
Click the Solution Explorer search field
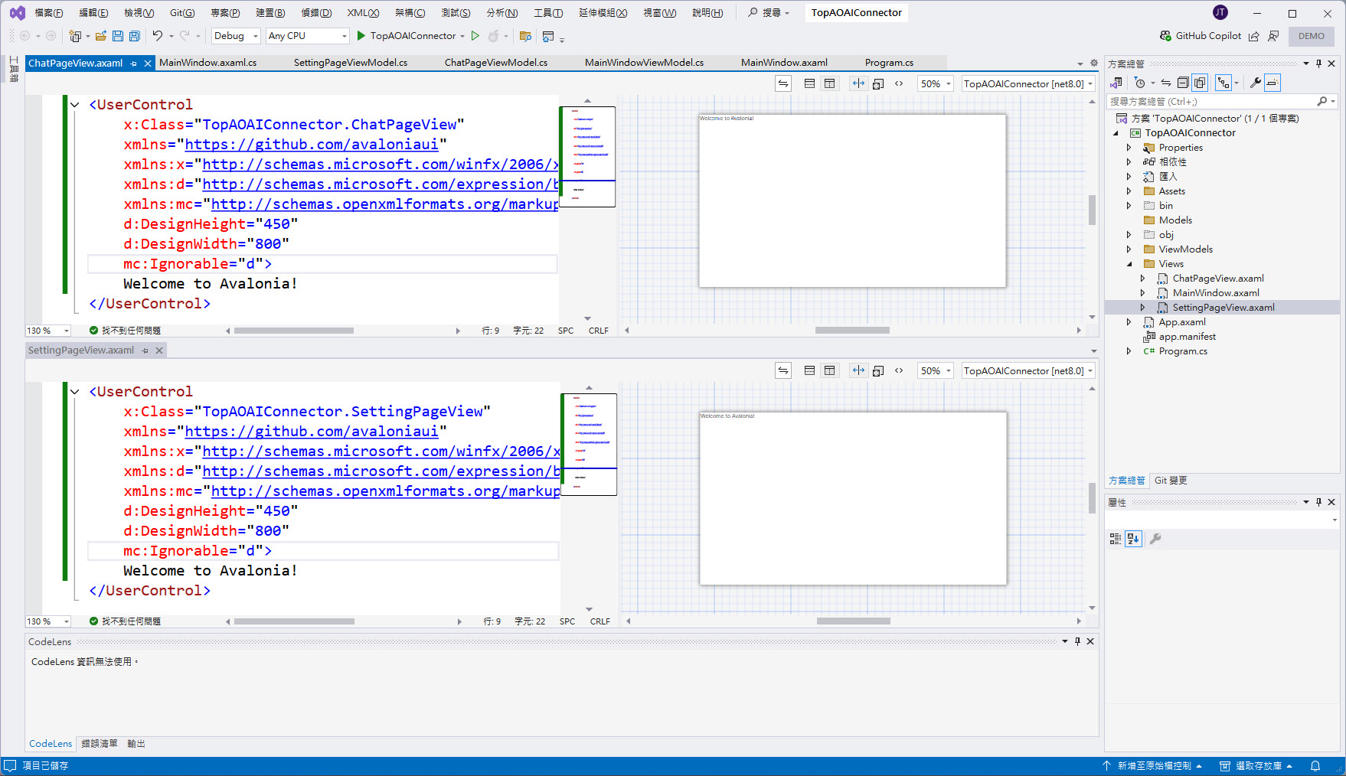coord(1213,101)
